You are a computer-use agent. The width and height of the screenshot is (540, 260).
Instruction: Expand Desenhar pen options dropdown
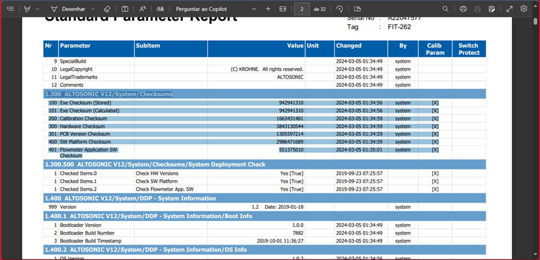[x=93, y=9]
